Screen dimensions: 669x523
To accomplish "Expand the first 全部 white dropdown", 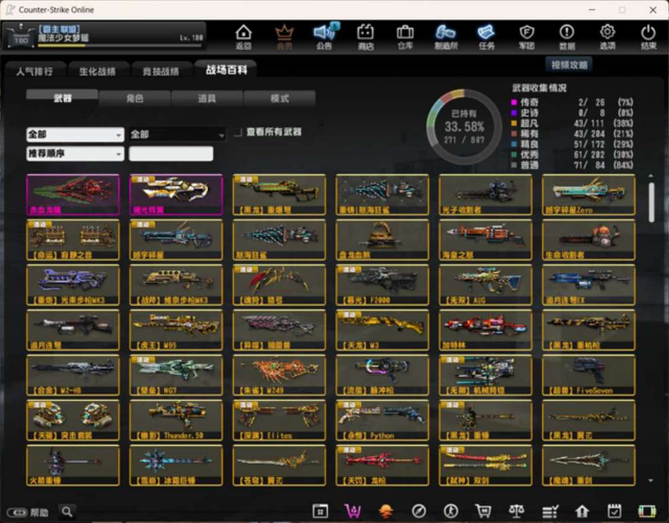I will [x=75, y=134].
